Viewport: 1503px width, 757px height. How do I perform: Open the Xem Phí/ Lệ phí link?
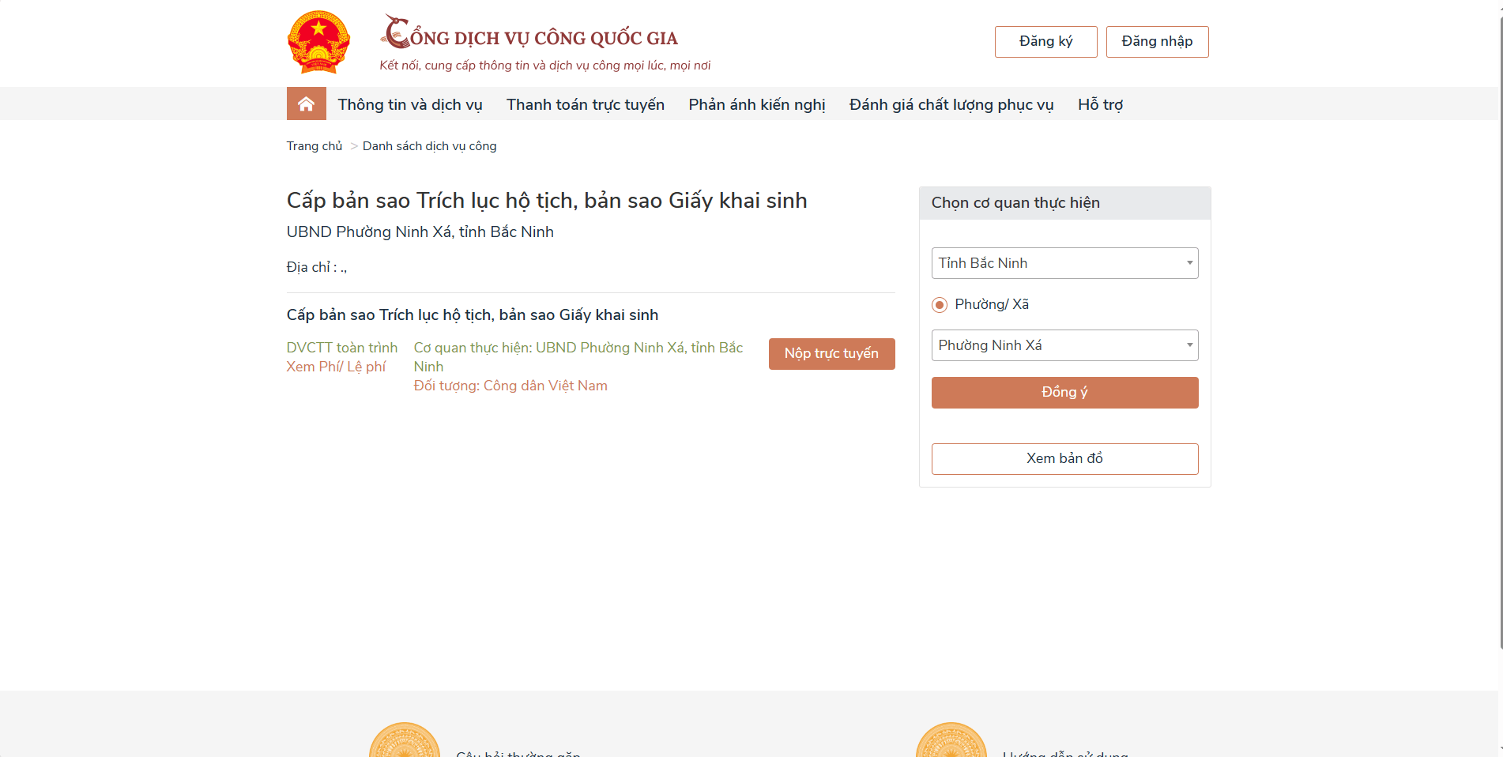(336, 367)
